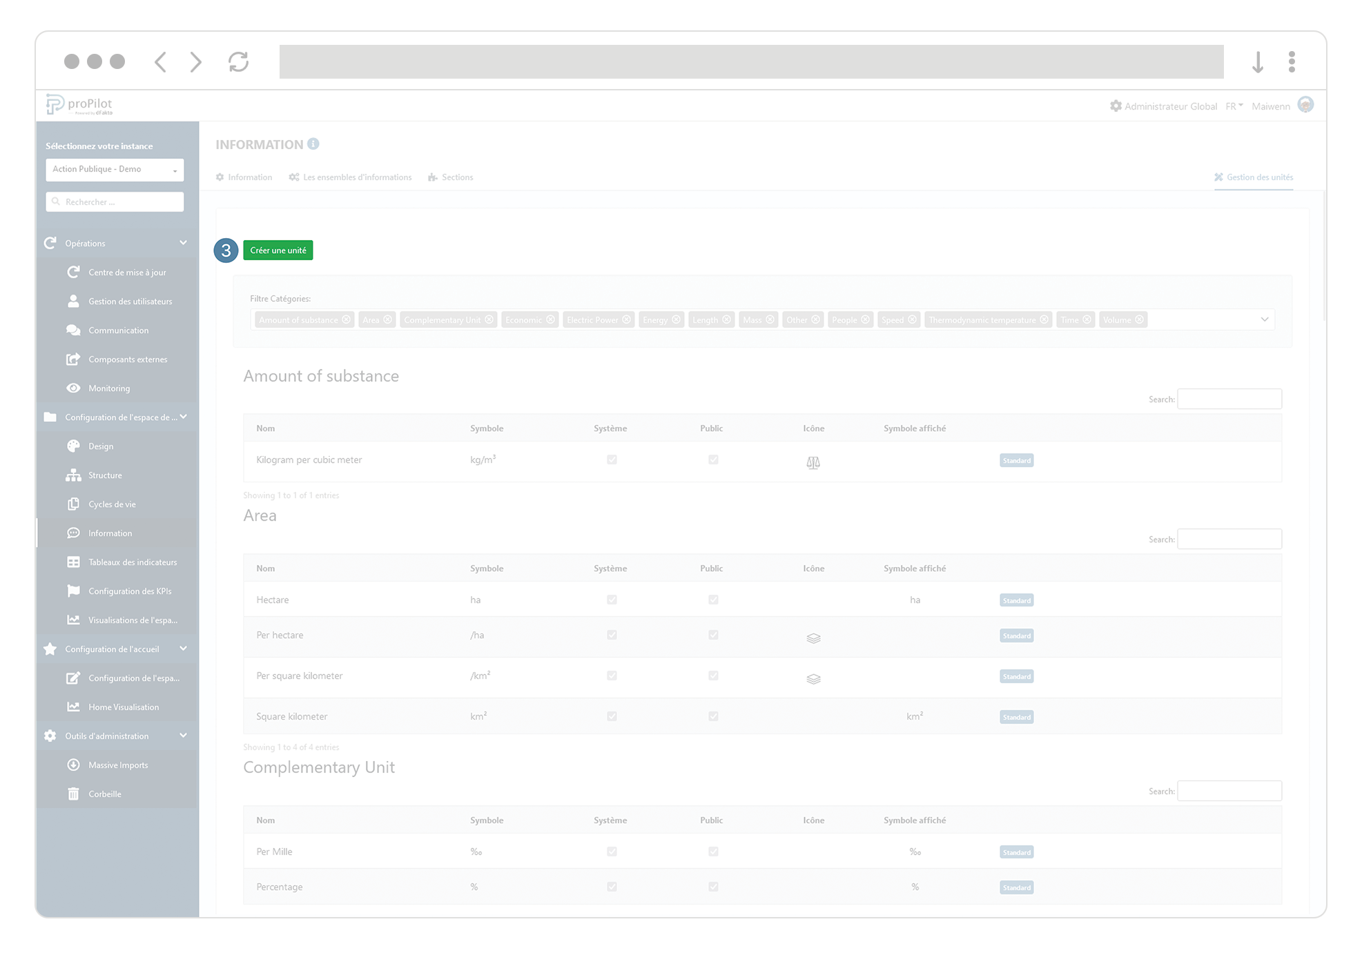The width and height of the screenshot is (1362, 955).
Task: Click the Corbeille trash icon
Action: point(73,794)
